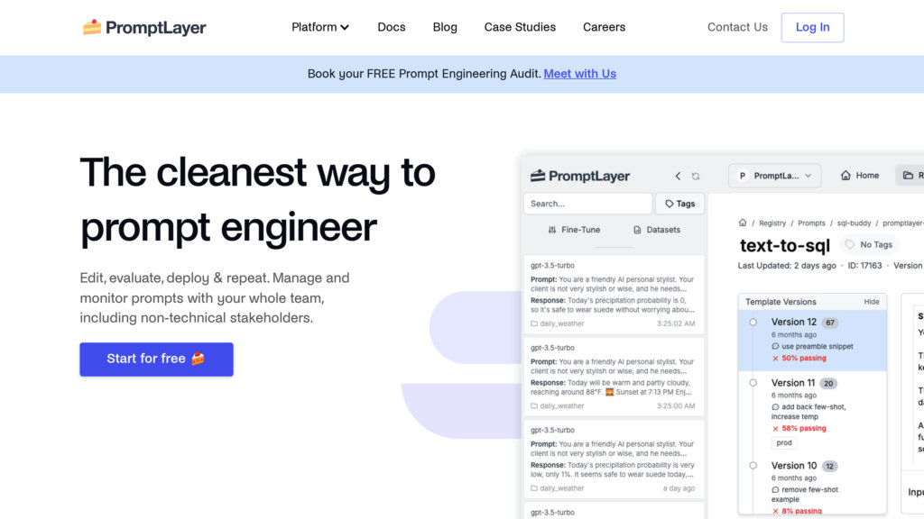This screenshot has width=924, height=519.
Task: Hide the Template Versions panel
Action: (x=871, y=302)
